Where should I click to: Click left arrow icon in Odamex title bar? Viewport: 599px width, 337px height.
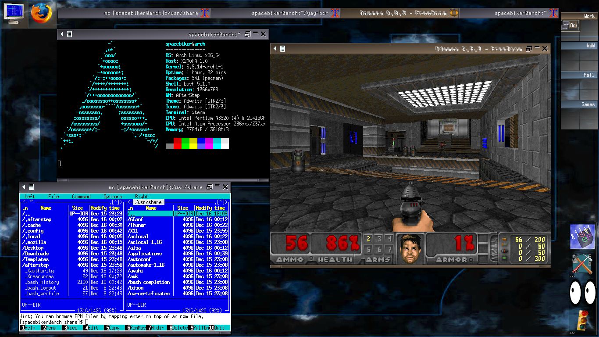275,49
